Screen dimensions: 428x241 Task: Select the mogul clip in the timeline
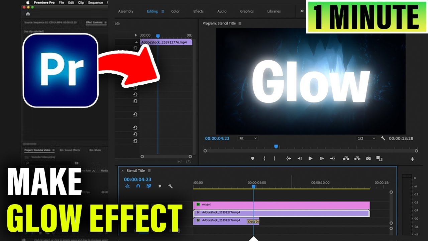282,205
